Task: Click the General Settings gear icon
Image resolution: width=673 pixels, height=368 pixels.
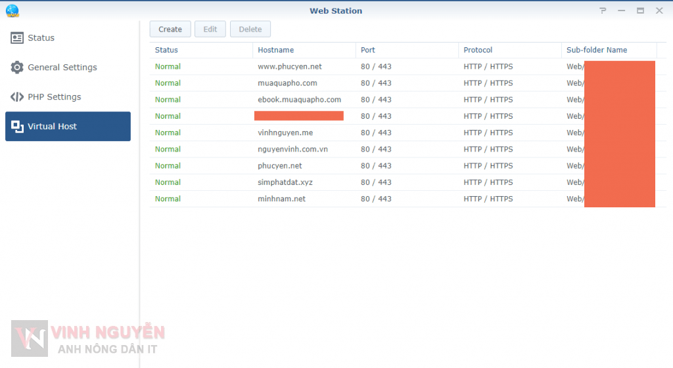Action: (x=17, y=68)
